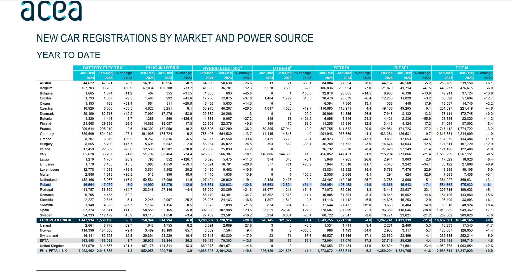This screenshot has width=513, height=276.
Task: Click the OTHERS column group header
Action: coord(282,68)
